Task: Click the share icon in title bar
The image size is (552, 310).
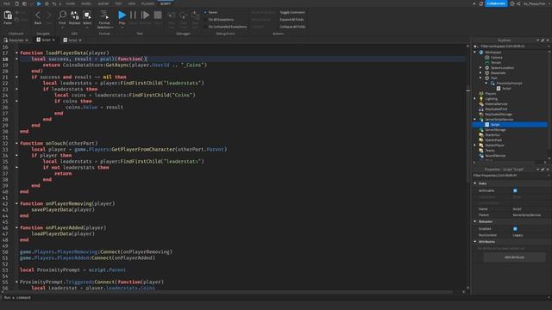Action: (518, 3)
